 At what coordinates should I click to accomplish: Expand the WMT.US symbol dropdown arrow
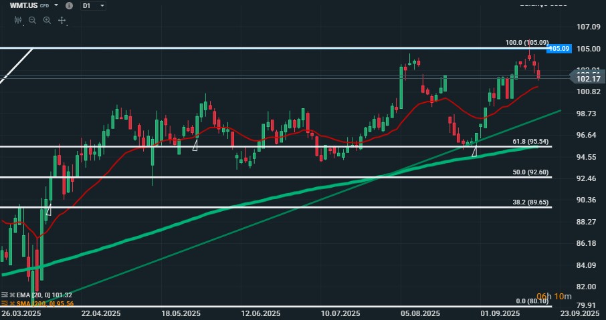(x=56, y=5)
